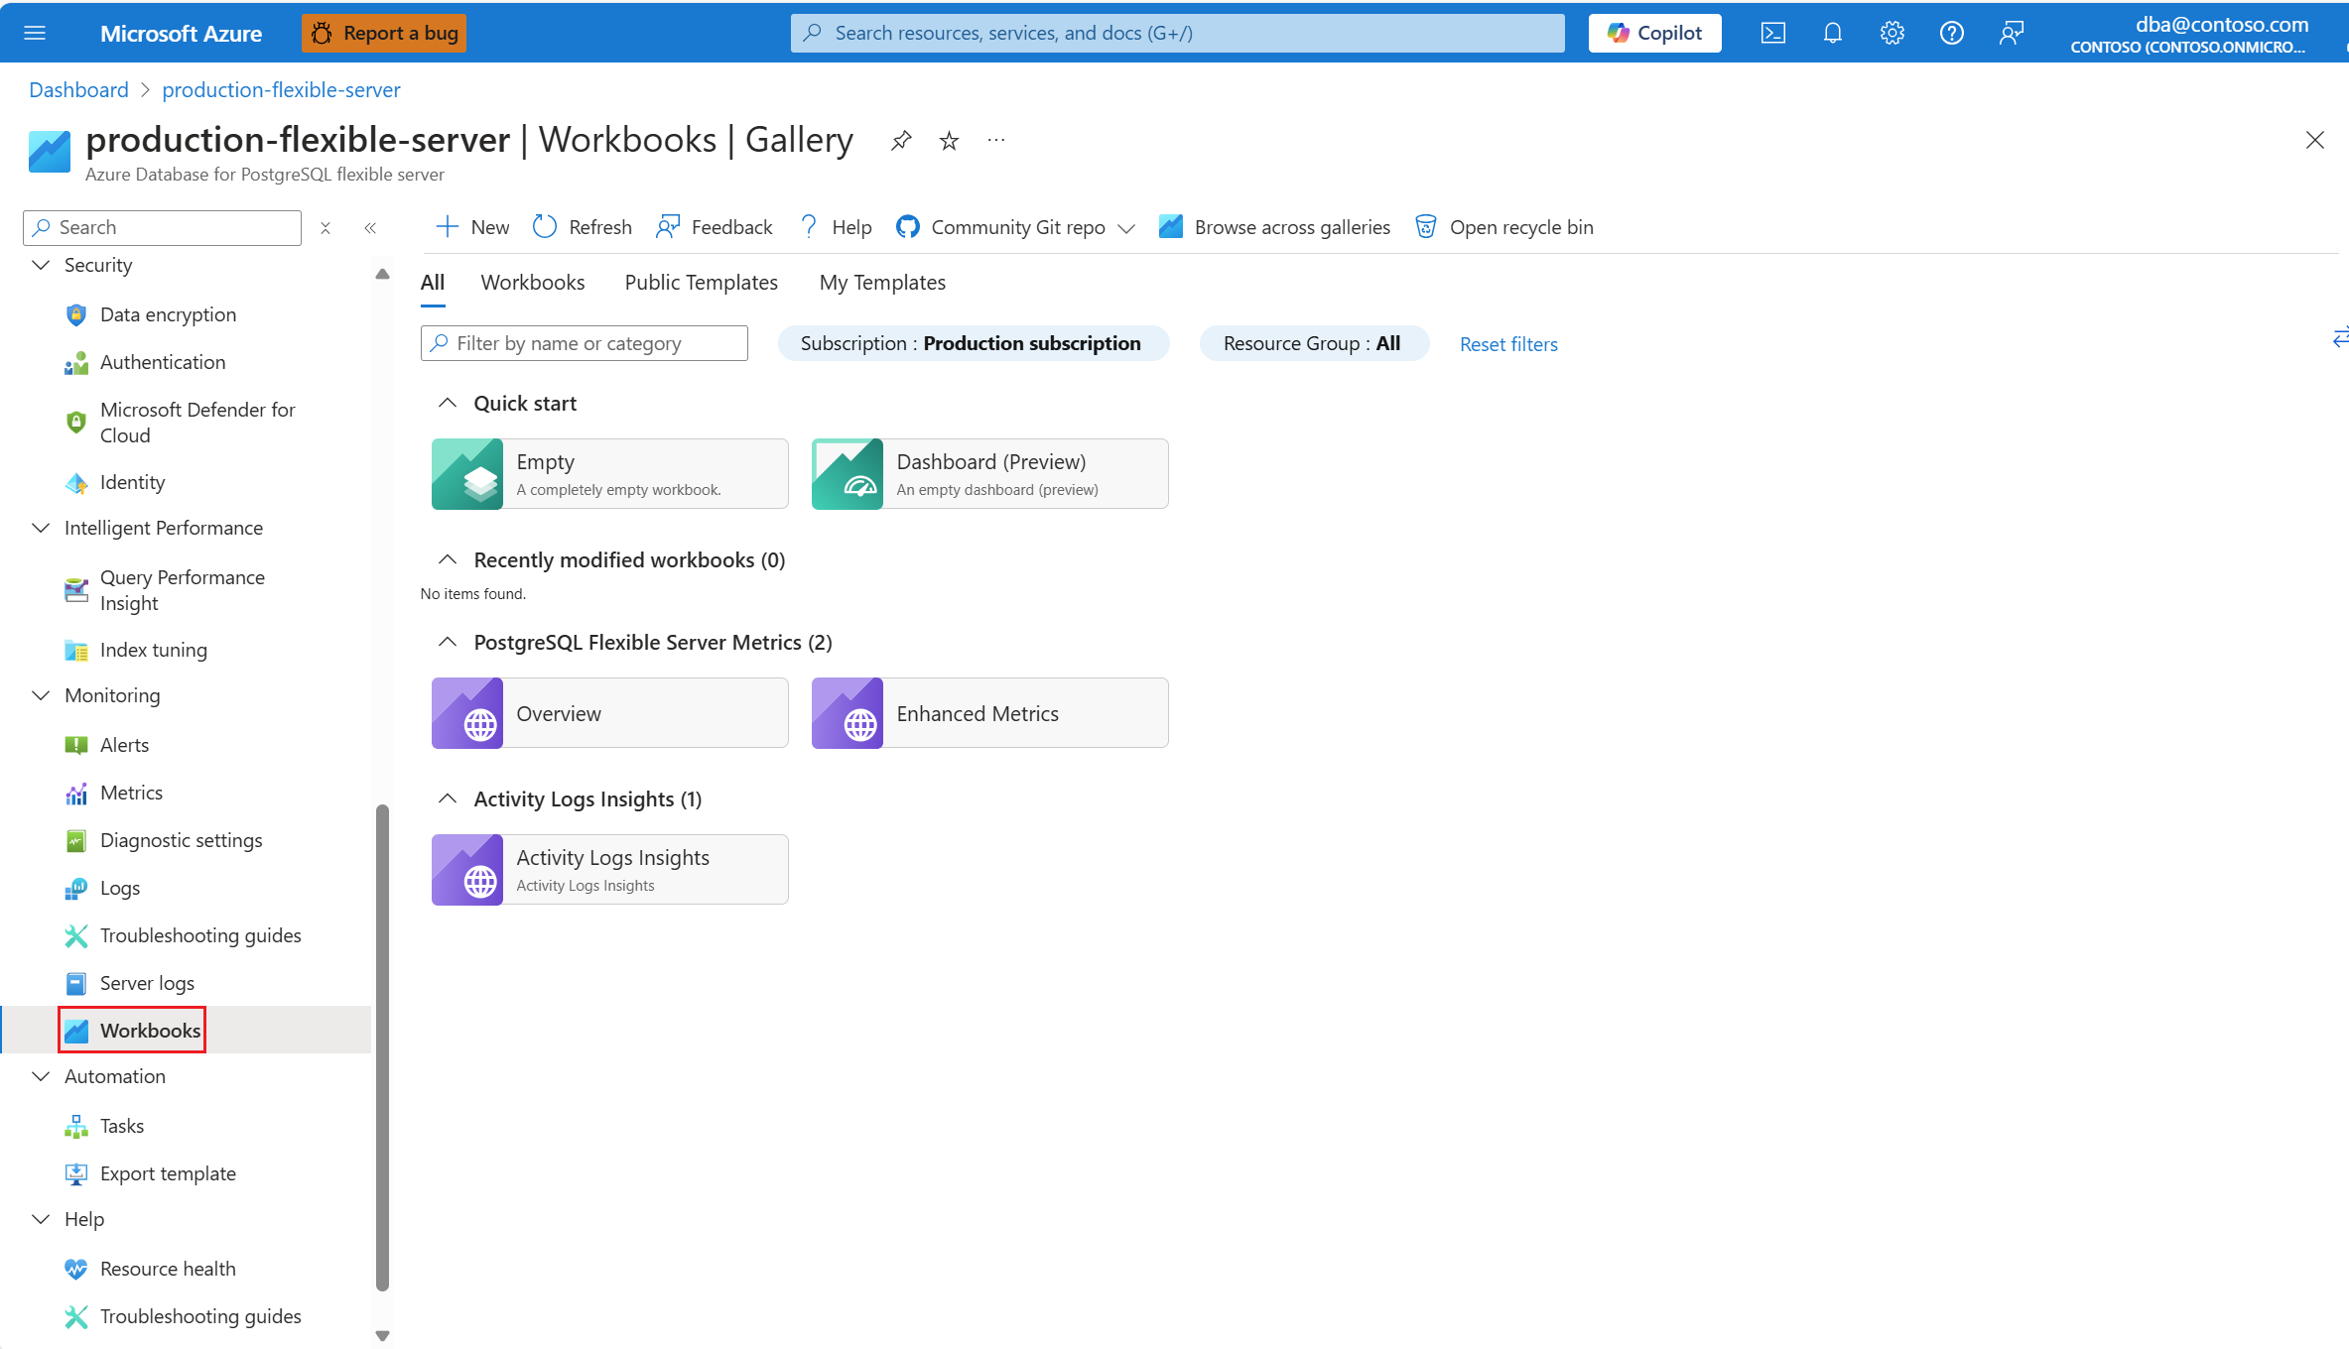Open Community Git repo dropdown
Screen dimensions: 2349x1349
pos(1015,227)
